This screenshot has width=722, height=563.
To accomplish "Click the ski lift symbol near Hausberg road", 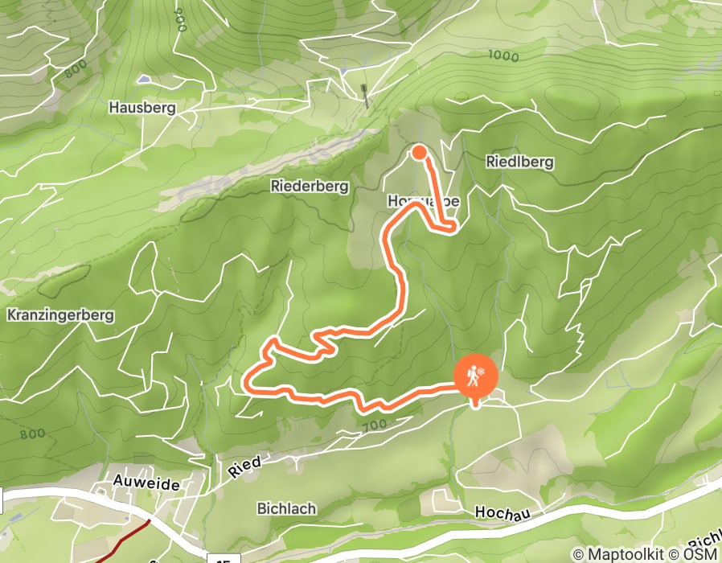I will pyautogui.click(x=366, y=96).
